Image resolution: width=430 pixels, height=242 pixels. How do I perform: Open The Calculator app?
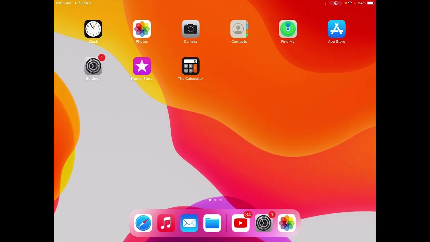pyautogui.click(x=190, y=66)
